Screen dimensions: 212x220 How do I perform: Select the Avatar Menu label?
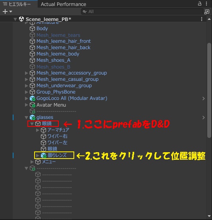click(x=51, y=105)
